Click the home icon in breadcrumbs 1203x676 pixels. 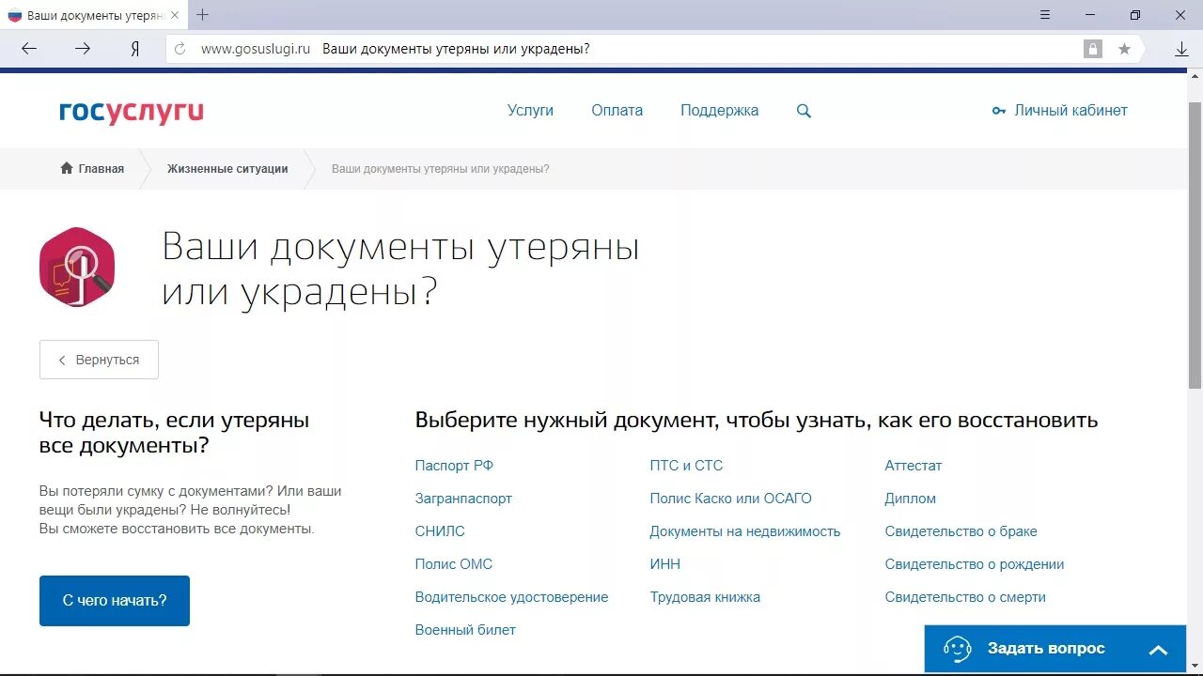pos(67,168)
